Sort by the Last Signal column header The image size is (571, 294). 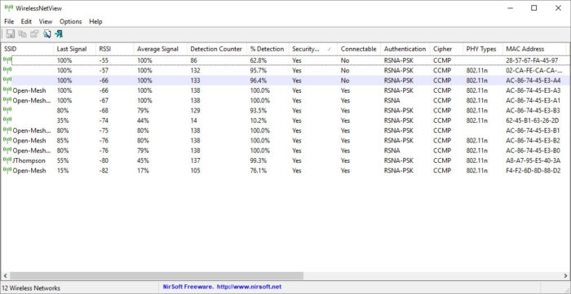[74, 49]
